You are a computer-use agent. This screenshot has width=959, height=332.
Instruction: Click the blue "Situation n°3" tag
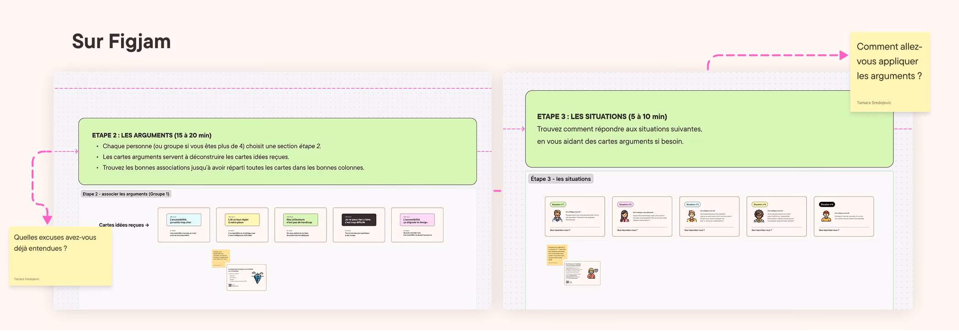click(x=693, y=205)
